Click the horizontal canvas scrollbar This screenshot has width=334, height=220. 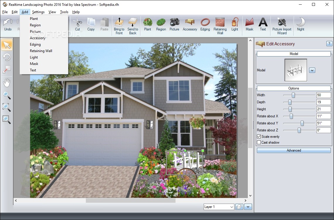tap(131, 200)
